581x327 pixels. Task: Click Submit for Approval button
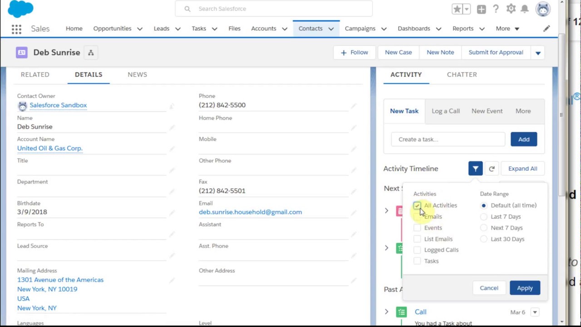coord(496,53)
